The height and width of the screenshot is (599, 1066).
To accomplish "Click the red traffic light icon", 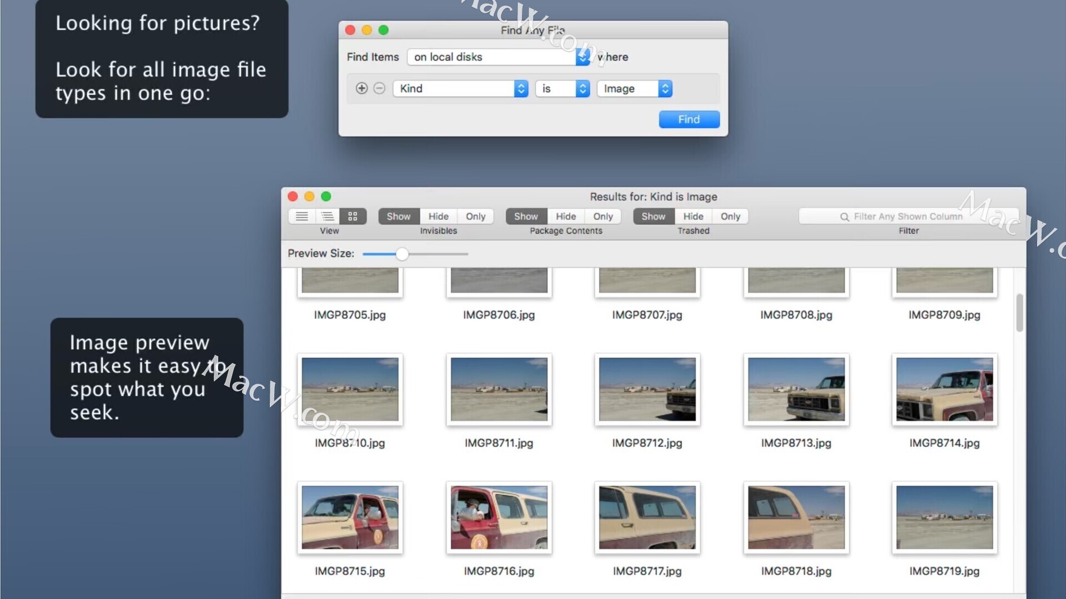I will point(350,31).
